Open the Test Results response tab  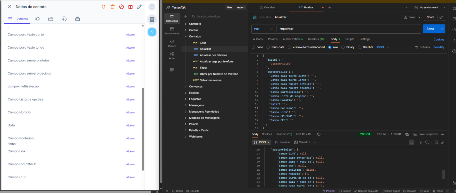pyautogui.click(x=303, y=134)
